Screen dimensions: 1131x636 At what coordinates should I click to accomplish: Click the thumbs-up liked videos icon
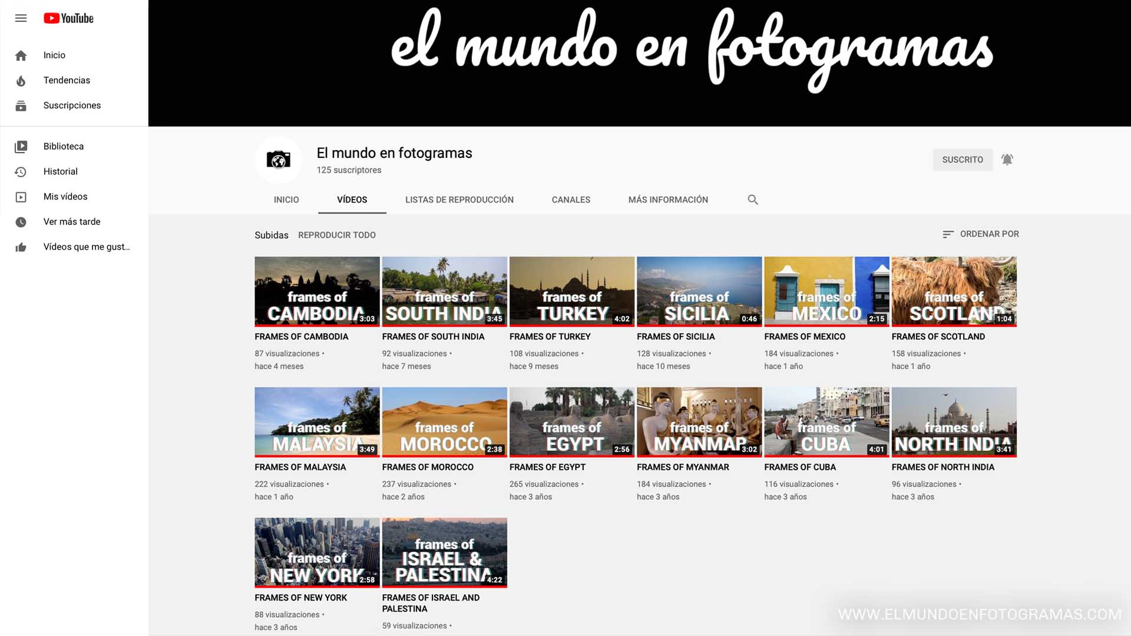click(x=21, y=247)
